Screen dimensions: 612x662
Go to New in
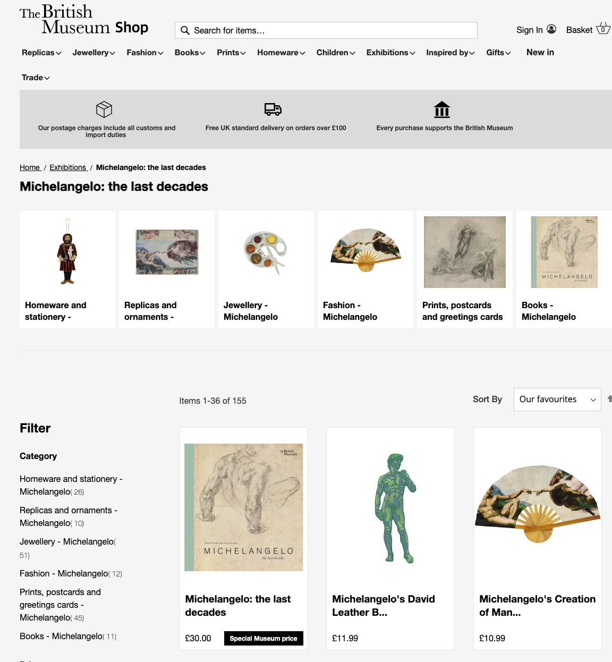(x=540, y=52)
